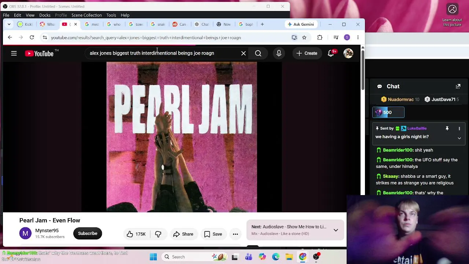Switch to the 'med' Google tab

click(x=92, y=24)
